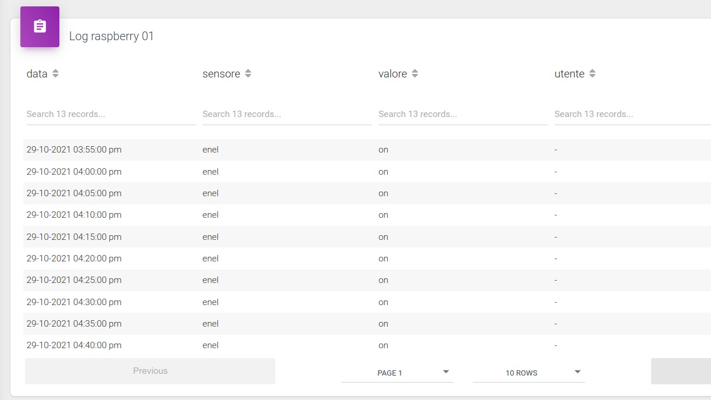Click utente dash in the 04:20:00 pm row
This screenshot has height=400, width=711.
coord(556,259)
